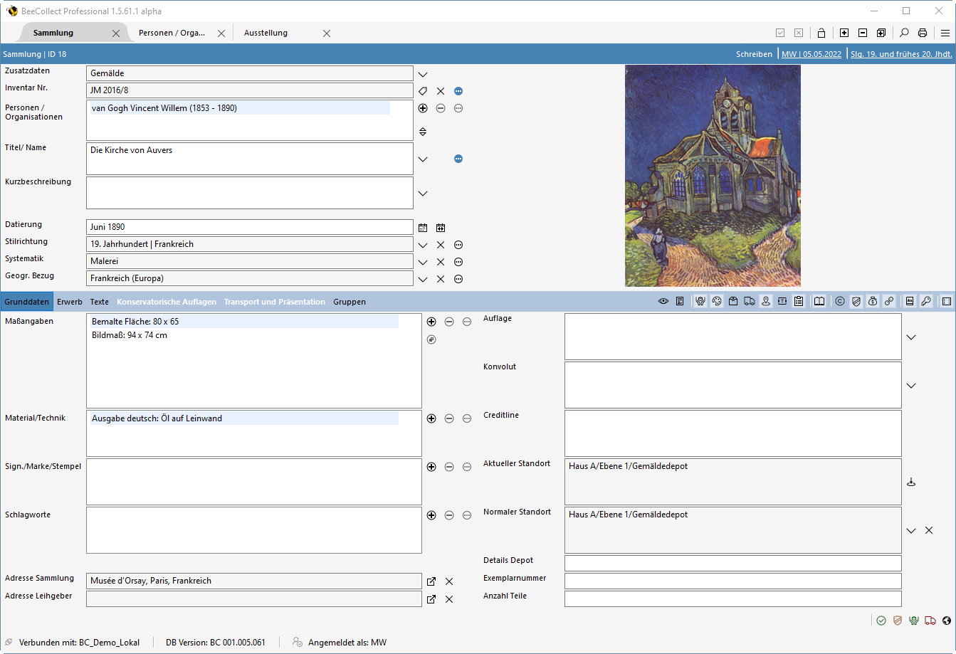956x654 pixels.
Task: Click the date range icon beside Datierung
Action: [x=441, y=228]
